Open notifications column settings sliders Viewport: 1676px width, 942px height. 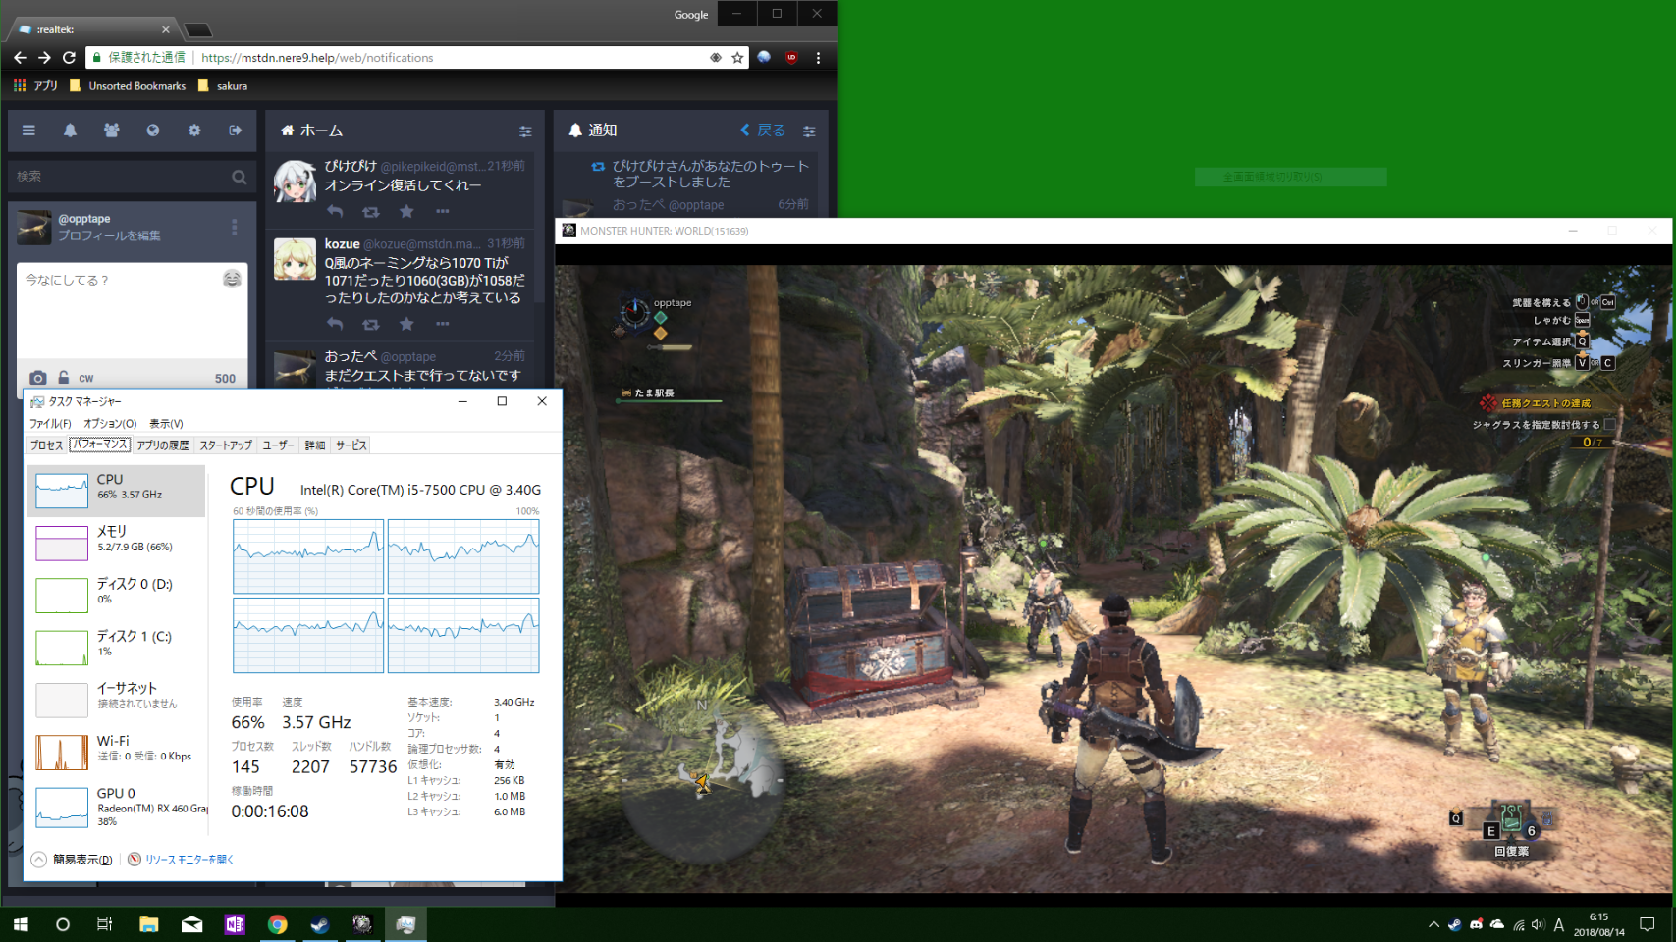(x=809, y=131)
